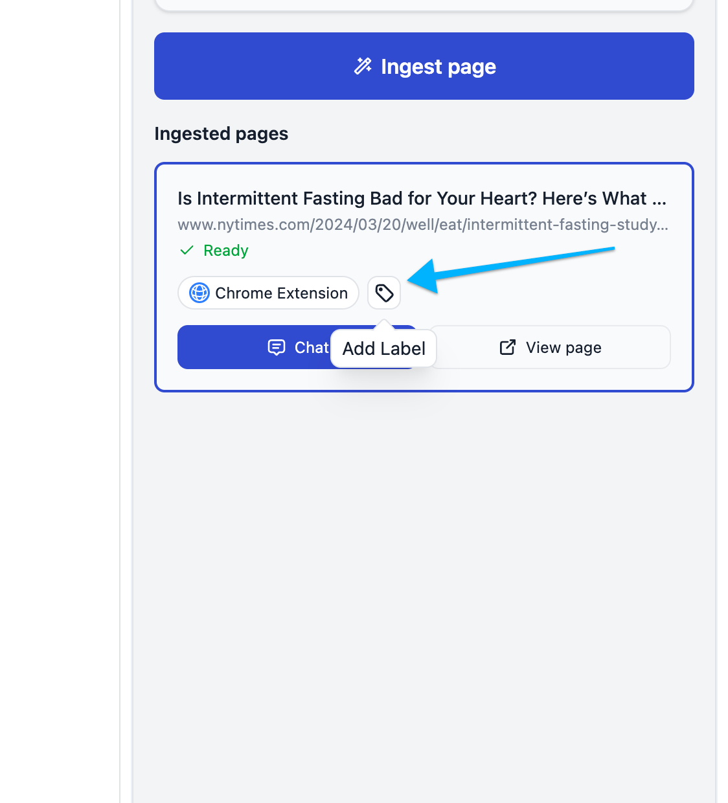Click the magic wand icon on Ingest page

tap(363, 66)
